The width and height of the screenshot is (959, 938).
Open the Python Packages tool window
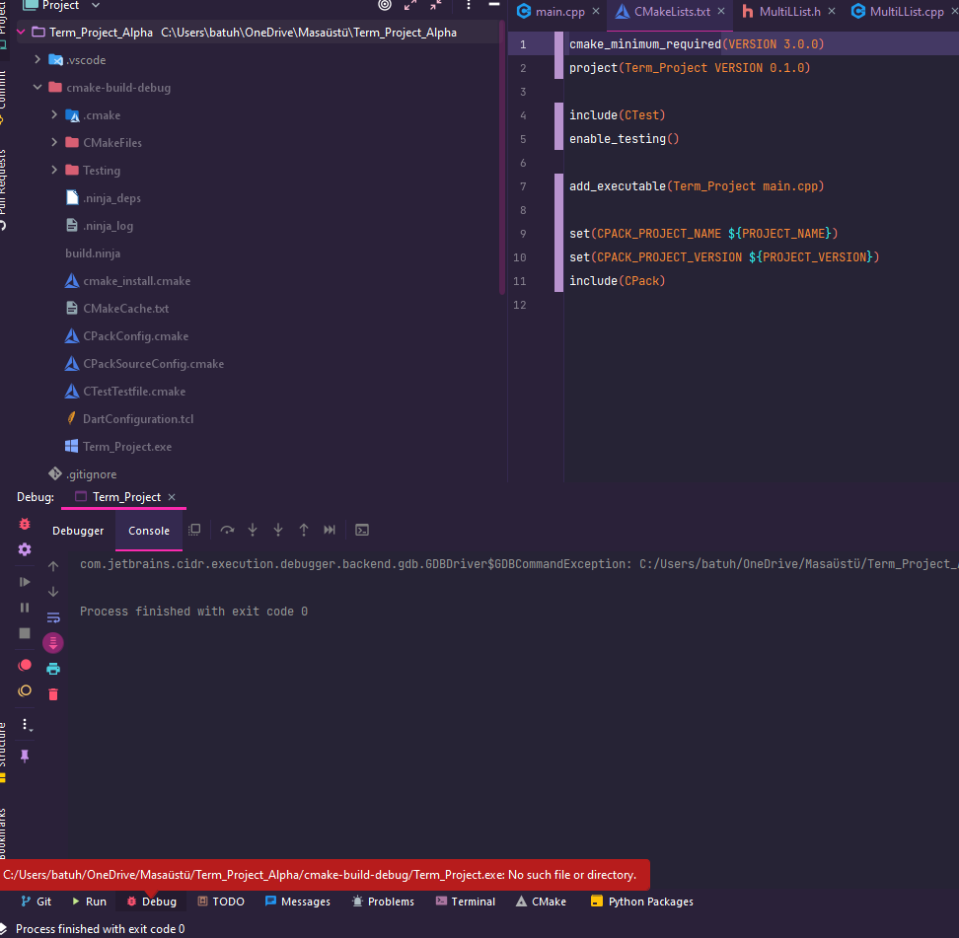coord(642,902)
